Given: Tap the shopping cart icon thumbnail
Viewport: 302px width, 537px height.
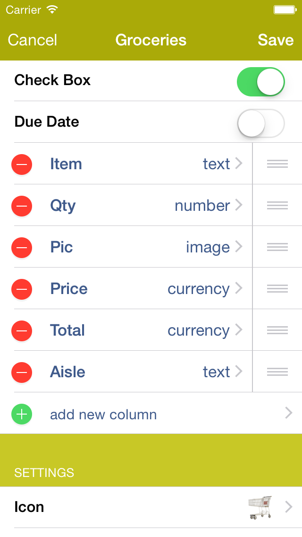Looking at the screenshot, I should coord(260,507).
